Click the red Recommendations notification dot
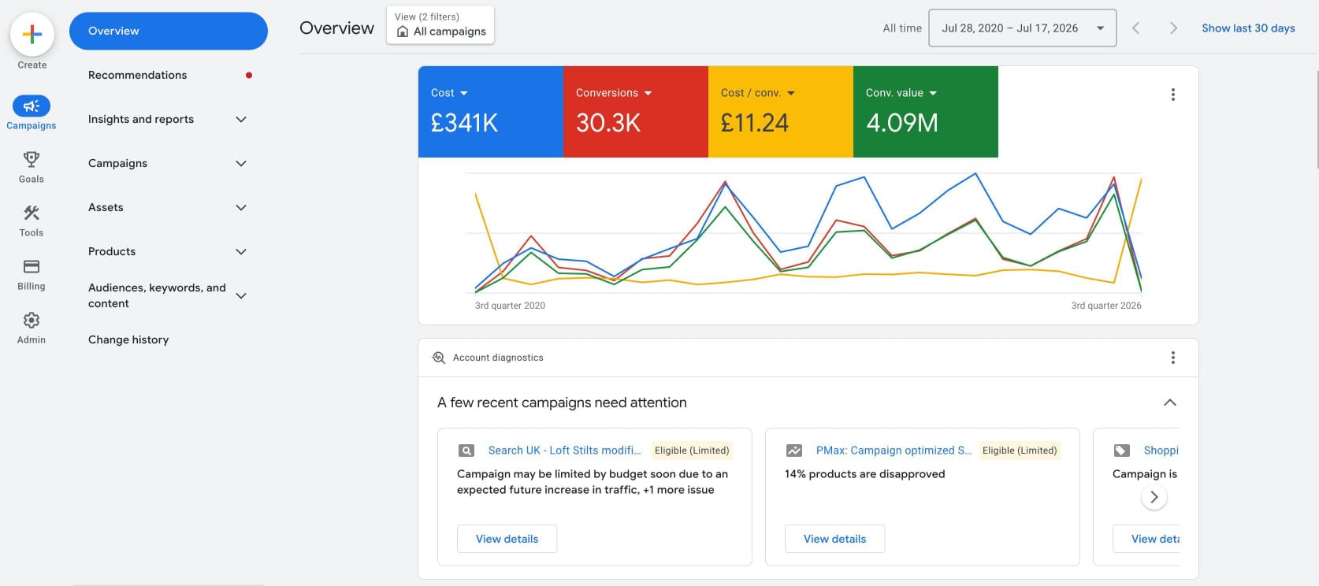 coord(249,76)
